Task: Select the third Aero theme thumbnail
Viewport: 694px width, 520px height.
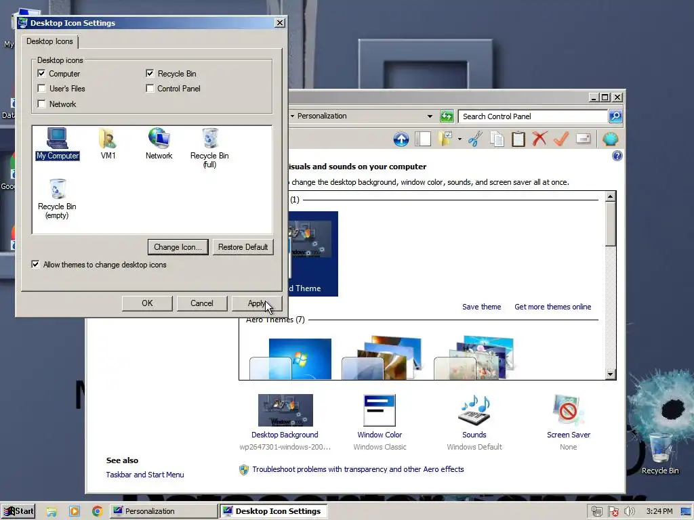Action: click(x=474, y=357)
